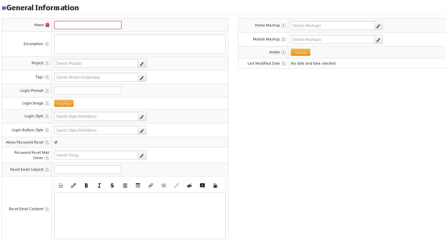Insert an image with the picture icon
Screen dimensions: 446x241
coord(215,186)
